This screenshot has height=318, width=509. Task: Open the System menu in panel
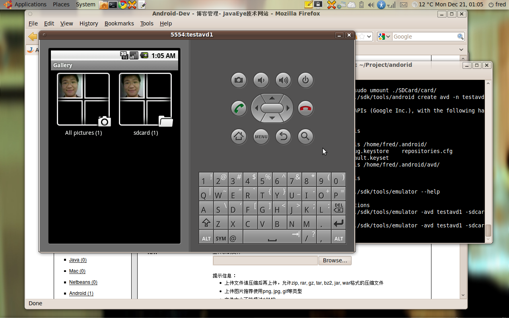click(85, 4)
